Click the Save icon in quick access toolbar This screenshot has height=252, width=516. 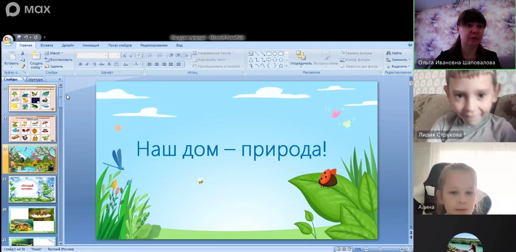pyautogui.click(x=19, y=37)
